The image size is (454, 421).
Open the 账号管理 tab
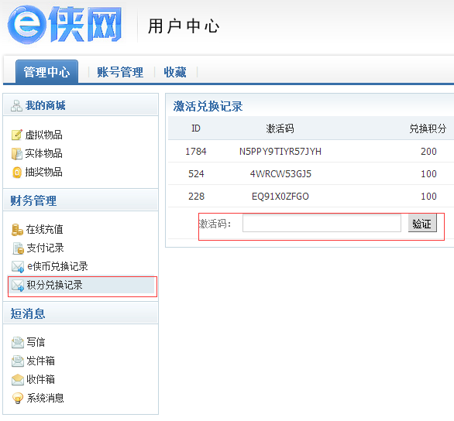(120, 72)
